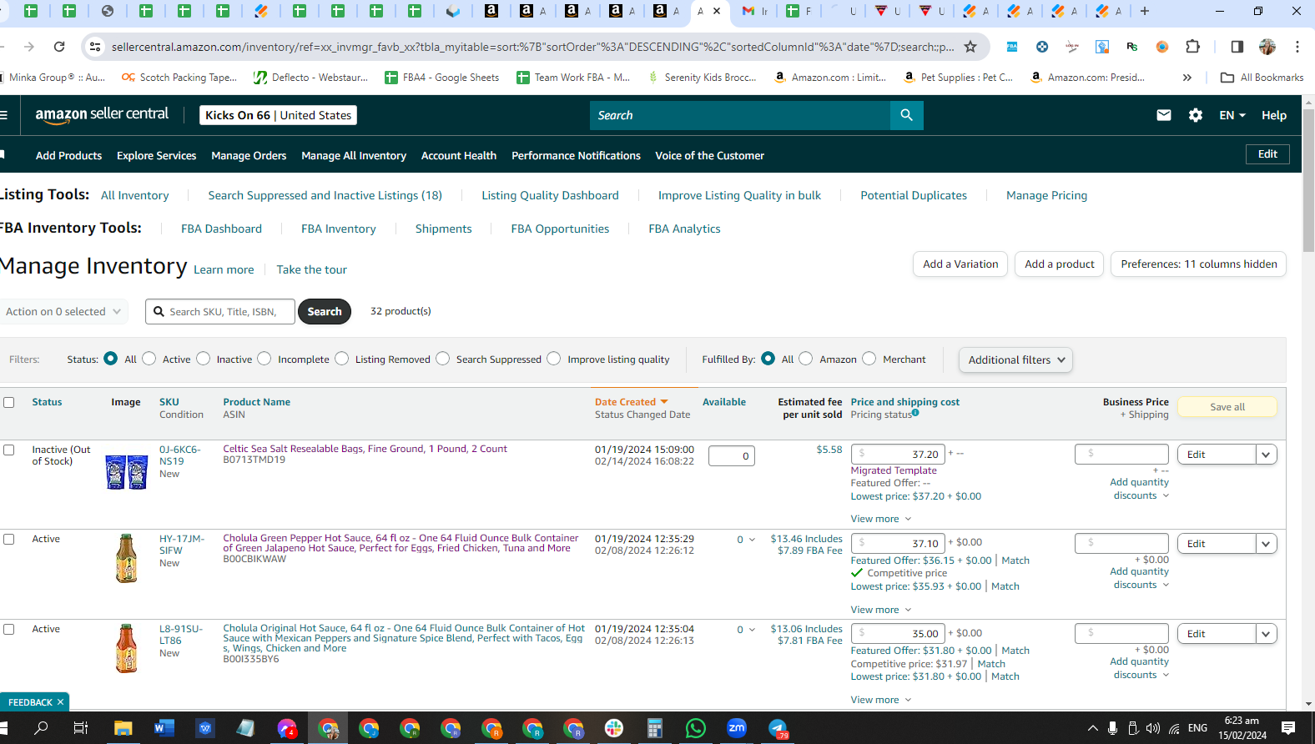Expand available quantity chevron for Cholula Green Pepper
The image size is (1315, 744).
752,540
